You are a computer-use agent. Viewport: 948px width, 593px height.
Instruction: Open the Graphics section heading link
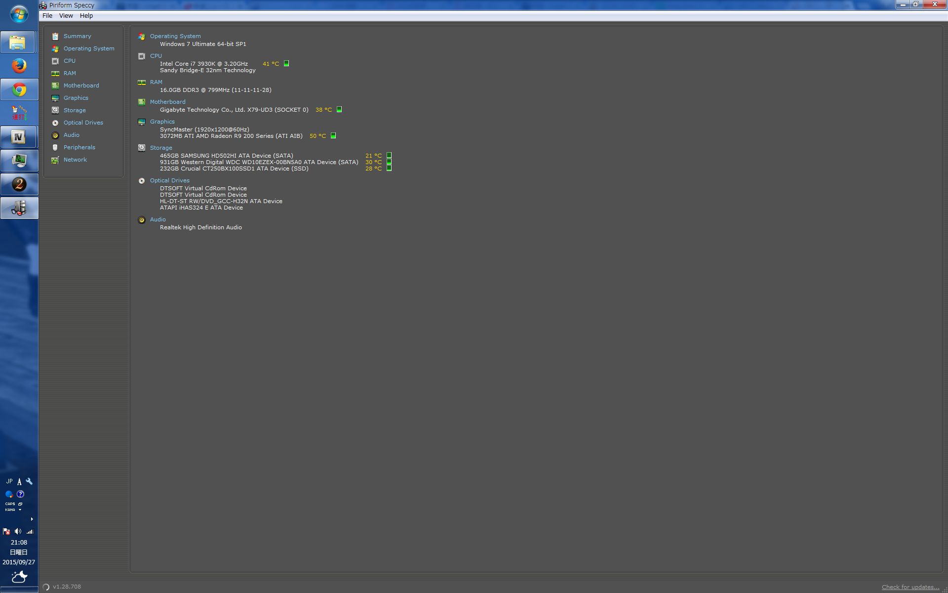pyautogui.click(x=162, y=122)
